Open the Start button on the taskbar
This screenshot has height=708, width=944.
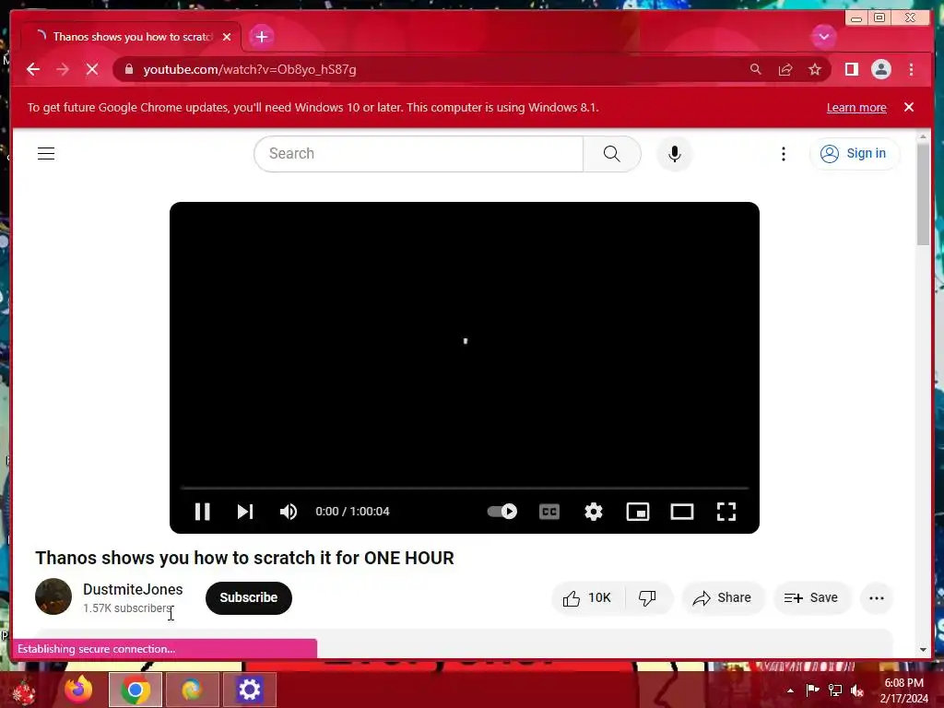click(x=23, y=690)
